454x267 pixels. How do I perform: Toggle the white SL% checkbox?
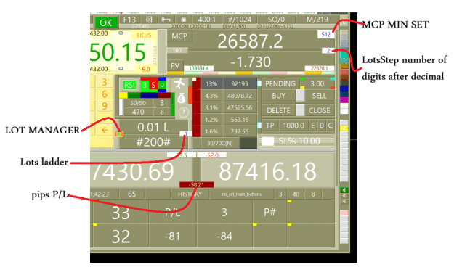[267, 141]
